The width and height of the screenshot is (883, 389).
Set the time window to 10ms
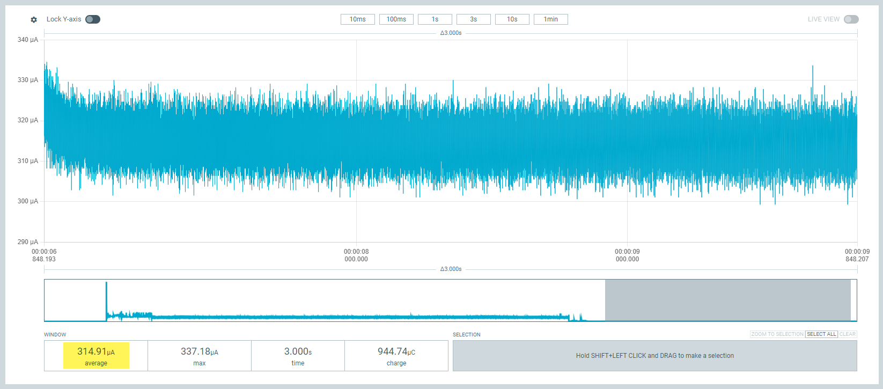pos(357,19)
